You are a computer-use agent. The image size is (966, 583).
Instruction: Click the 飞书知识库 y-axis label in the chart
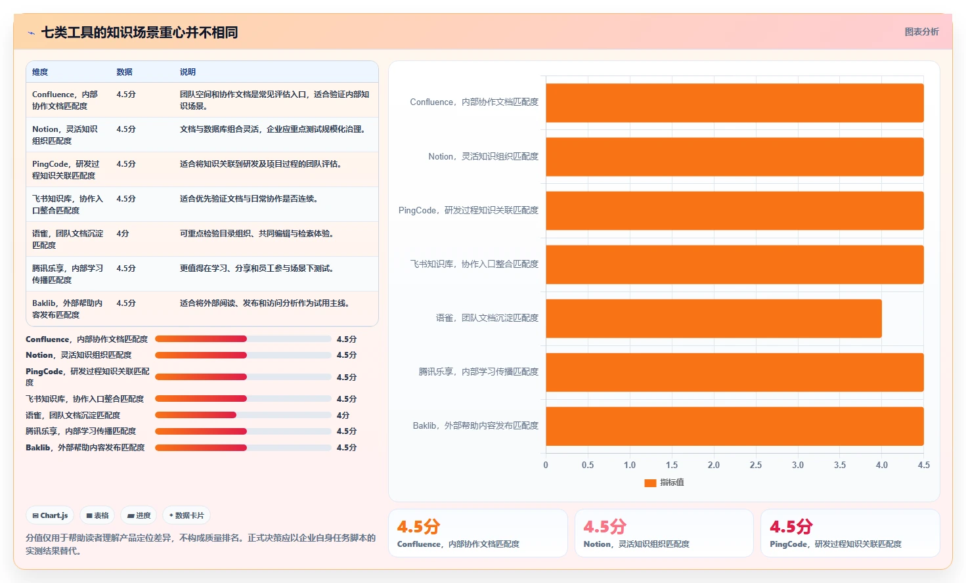pos(474,264)
